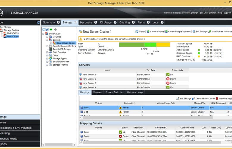The image size is (232, 149).
Task: Click Create Multiple Volumes button
Action: pyautogui.click(x=178, y=31)
